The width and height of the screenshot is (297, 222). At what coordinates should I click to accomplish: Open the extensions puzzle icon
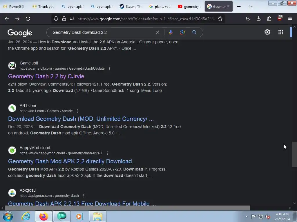tap(269, 18)
